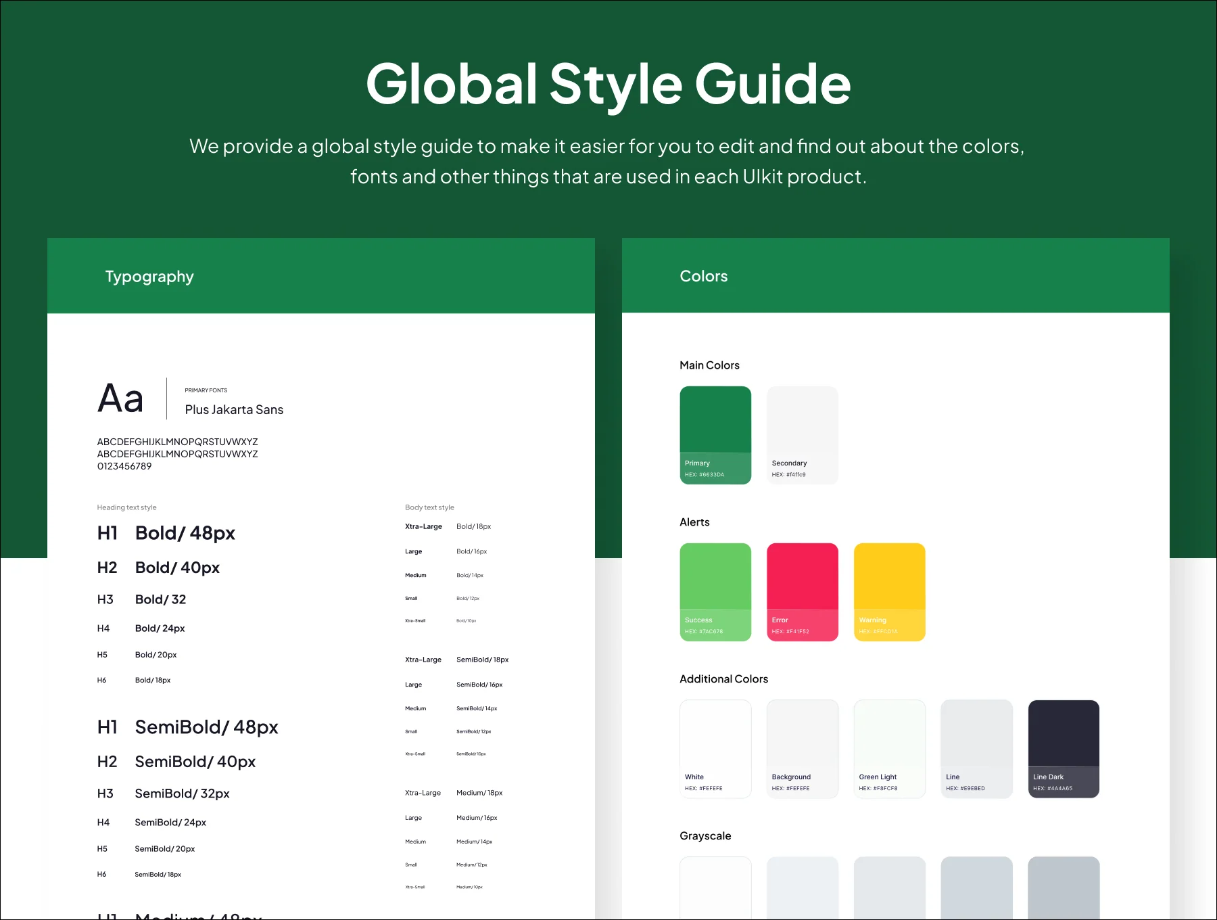Choose the Green Light color swatch
The image size is (1217, 920).
[x=890, y=749]
